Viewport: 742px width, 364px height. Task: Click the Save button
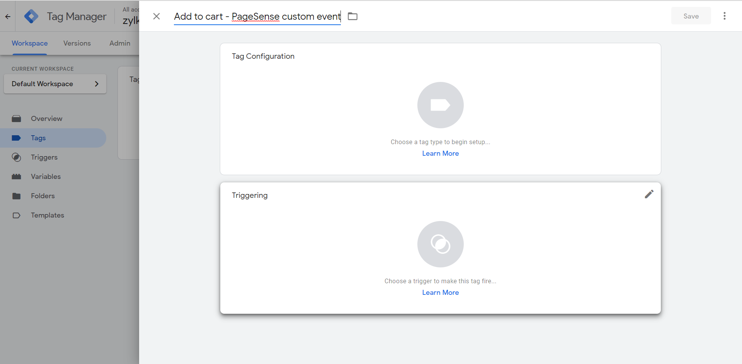[691, 16]
